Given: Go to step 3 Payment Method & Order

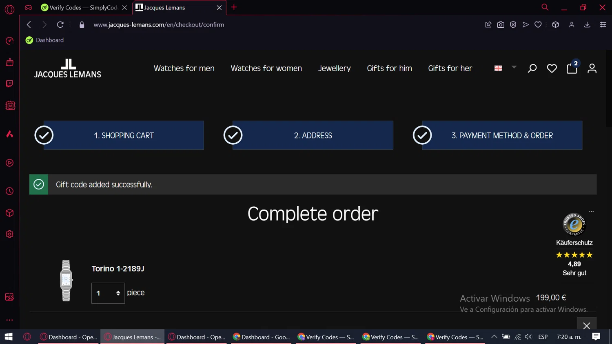Looking at the screenshot, I should tap(502, 135).
